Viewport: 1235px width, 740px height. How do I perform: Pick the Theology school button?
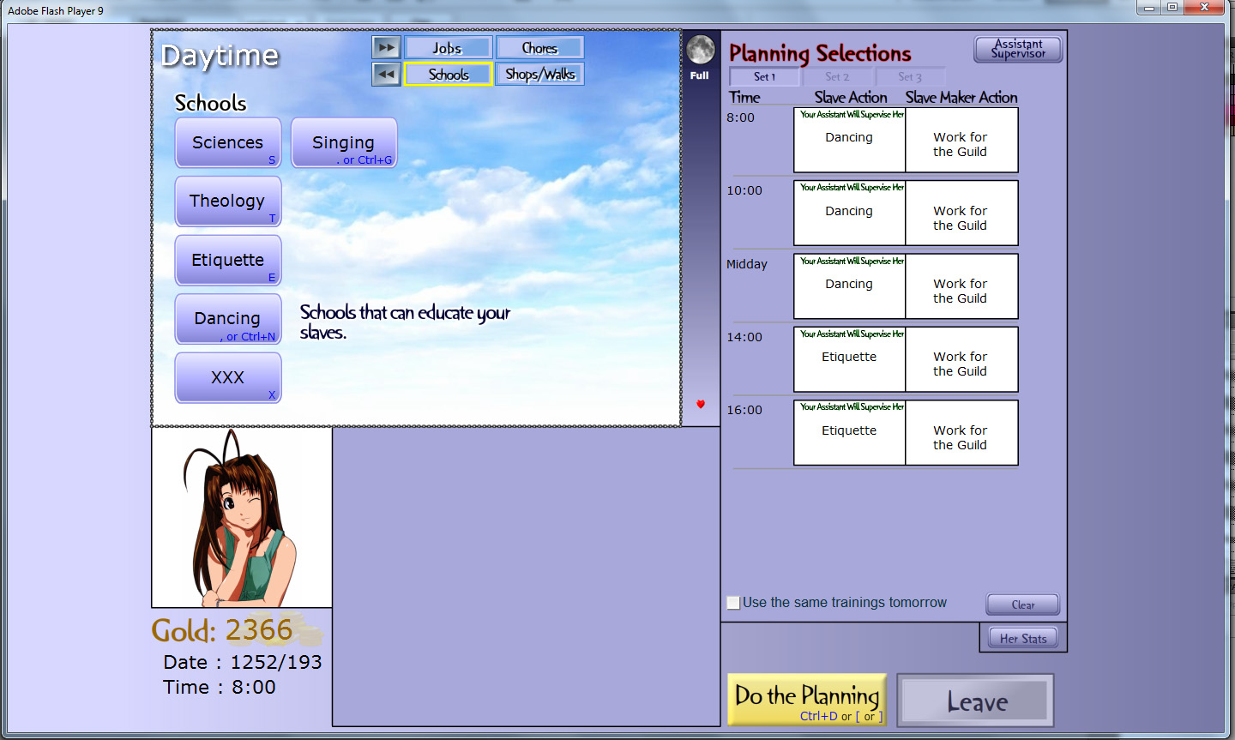228,202
